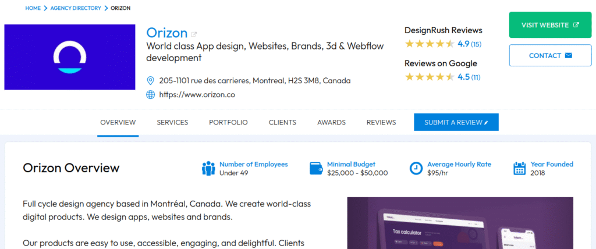The height and width of the screenshot is (249, 596).
Task: Click the Average Hourly Rate clock icon
Action: point(416,169)
